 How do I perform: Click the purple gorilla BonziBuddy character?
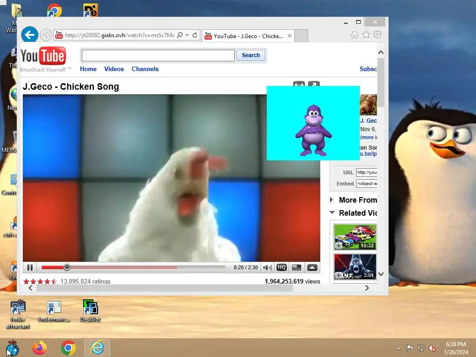[313, 131]
